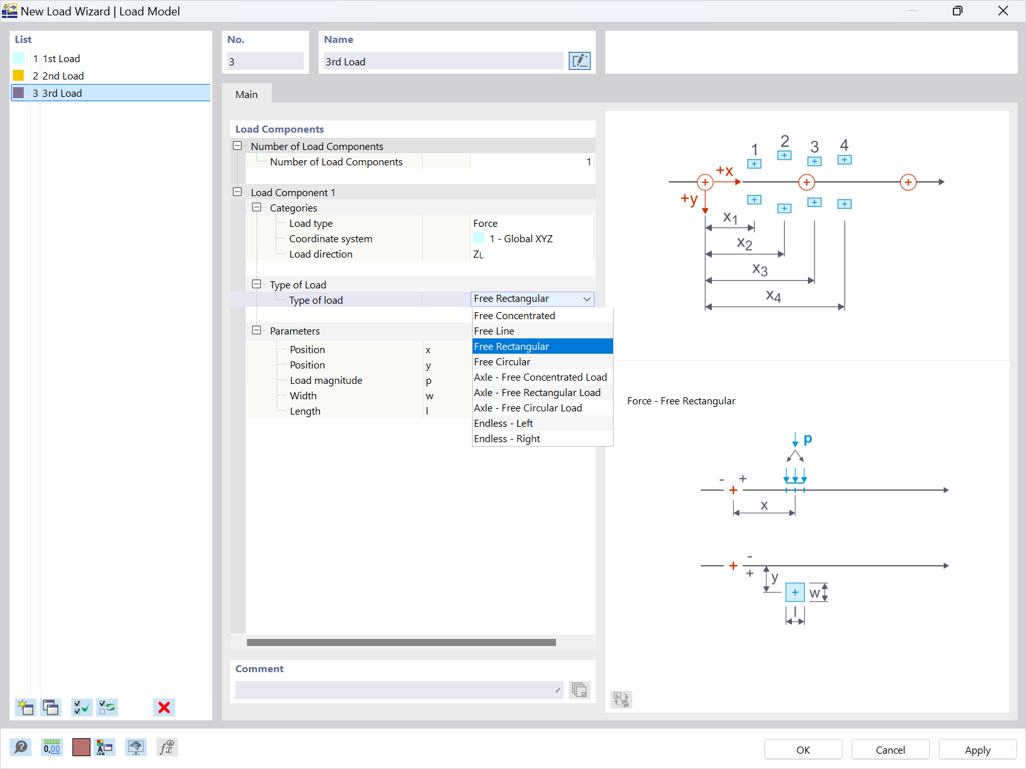Click the No. field showing 3
Screen dimensions: 1026x769
265,62
